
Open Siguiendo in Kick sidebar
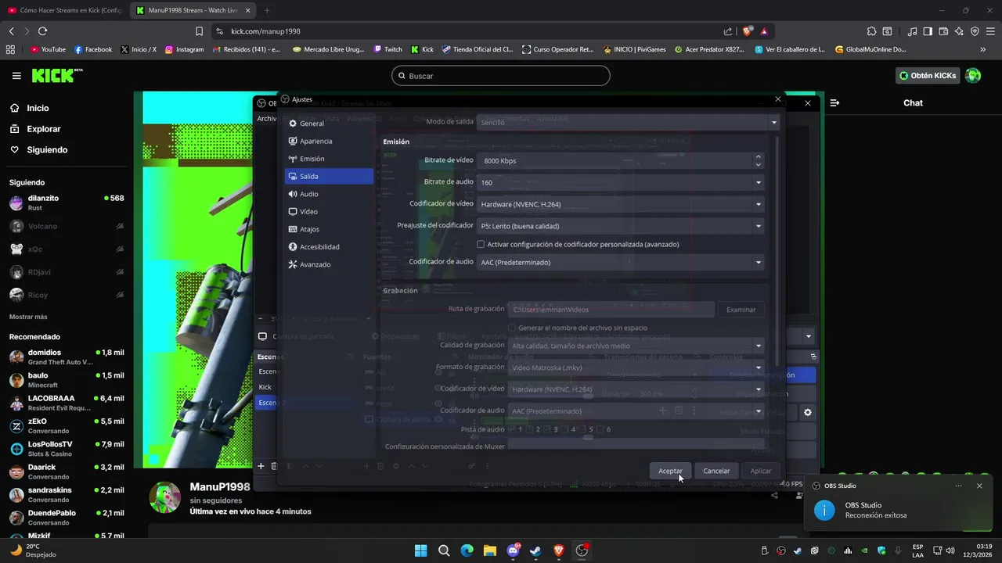coord(38,149)
